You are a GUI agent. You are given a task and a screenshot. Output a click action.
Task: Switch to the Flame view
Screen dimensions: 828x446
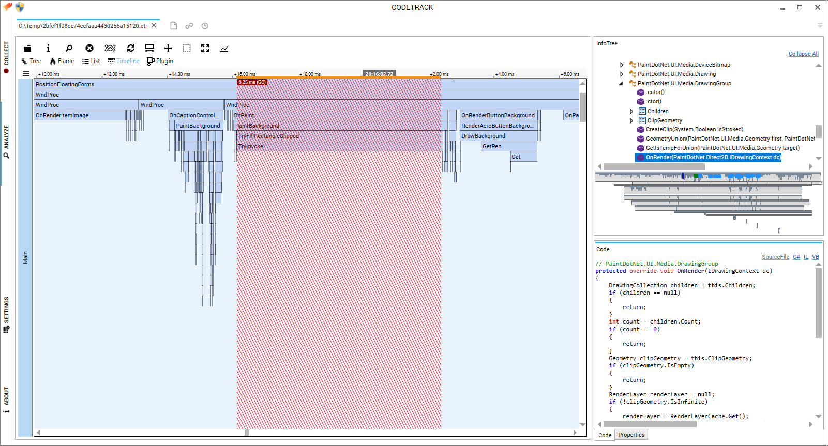pos(62,61)
